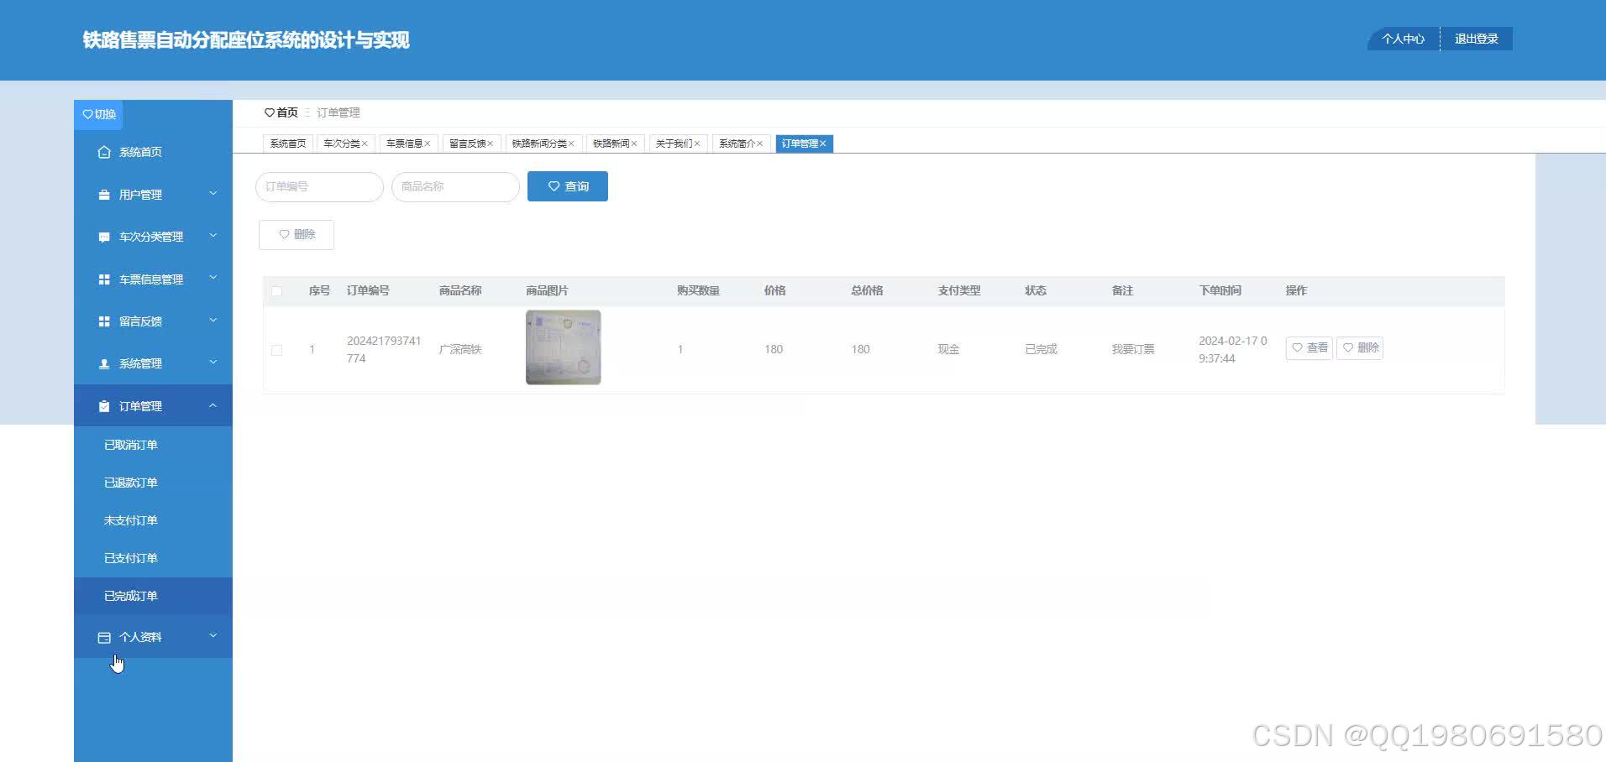Close the 关于我们 tab with its x
Image resolution: width=1606 pixels, height=762 pixels.
tap(697, 144)
